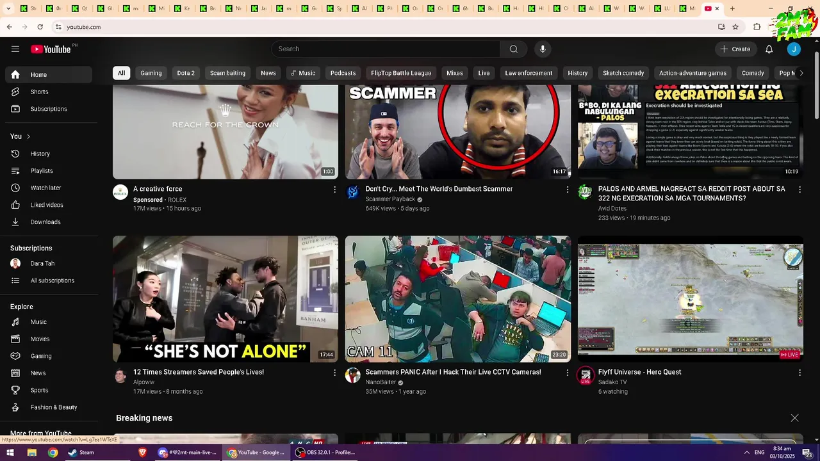820x461 pixels.
Task: Open the Windows Start menu
Action: pos(10,453)
